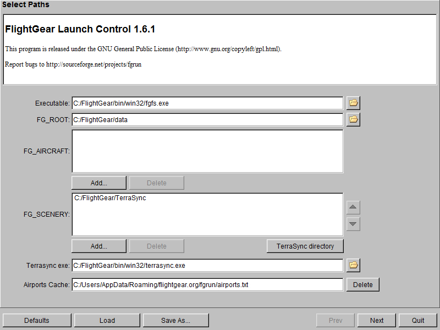The width and height of the screenshot is (440, 330).
Task: Click the TerraSync directory button
Action: (305, 246)
